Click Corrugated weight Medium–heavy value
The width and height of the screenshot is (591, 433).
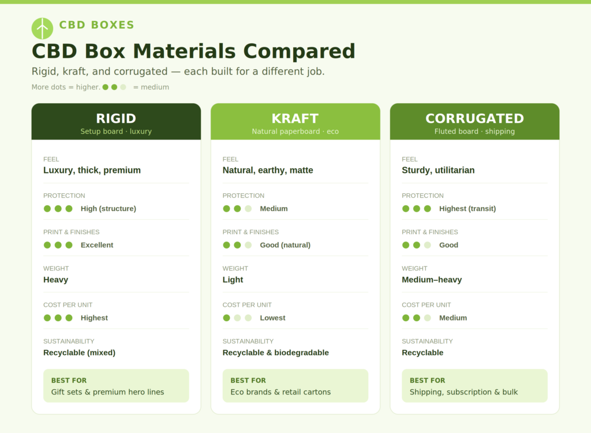[432, 280]
